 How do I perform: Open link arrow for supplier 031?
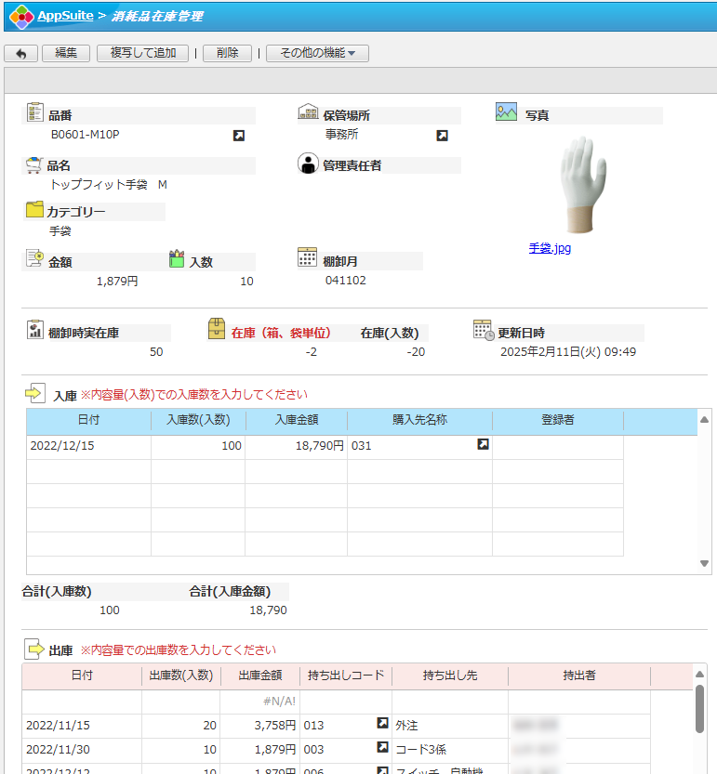coord(483,445)
